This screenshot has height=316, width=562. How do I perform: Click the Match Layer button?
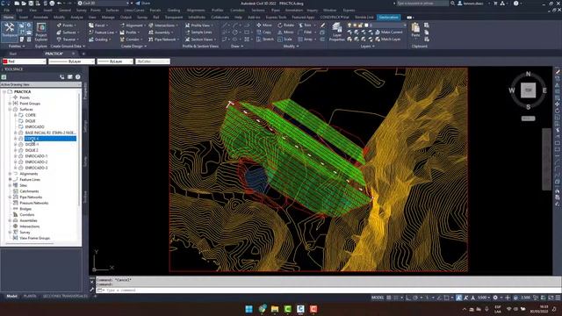coord(388,39)
